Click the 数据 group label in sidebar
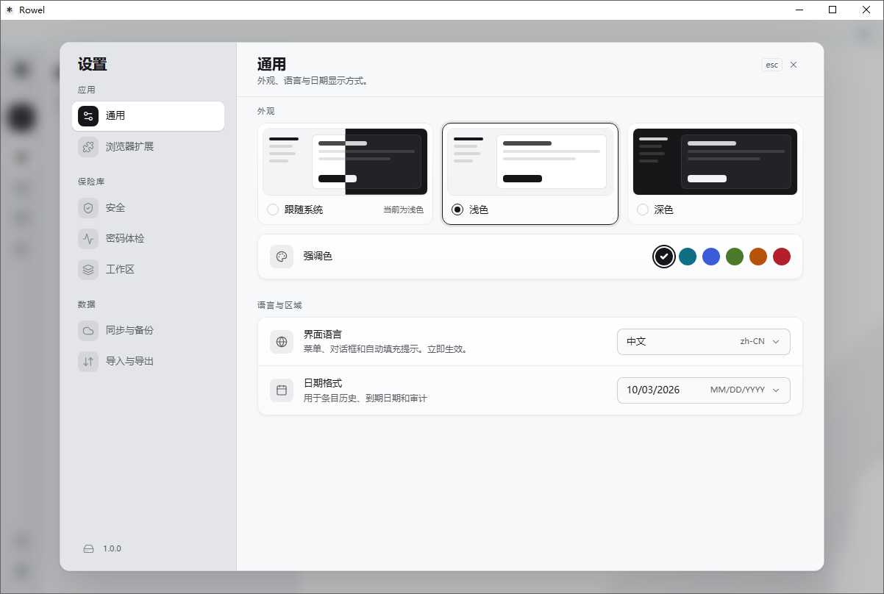This screenshot has width=884, height=594. 87,304
